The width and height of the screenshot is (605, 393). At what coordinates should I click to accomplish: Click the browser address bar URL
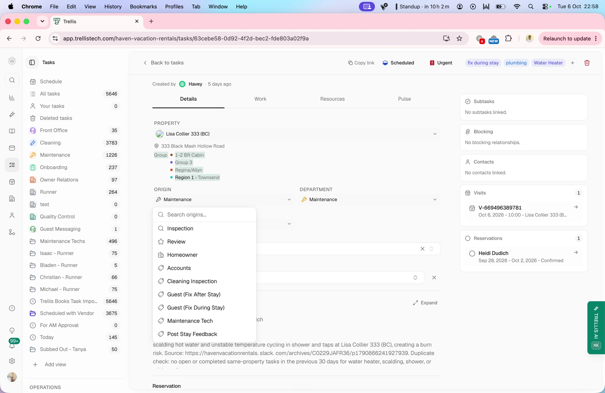pos(186,39)
